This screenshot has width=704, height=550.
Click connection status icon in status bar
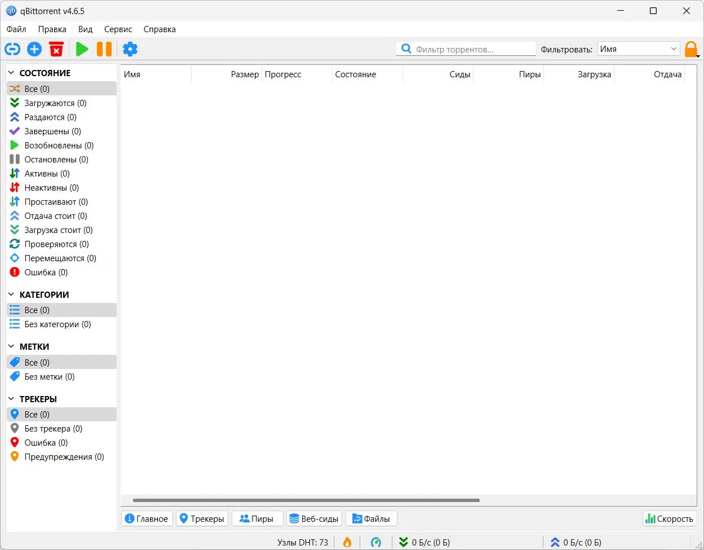pos(377,542)
